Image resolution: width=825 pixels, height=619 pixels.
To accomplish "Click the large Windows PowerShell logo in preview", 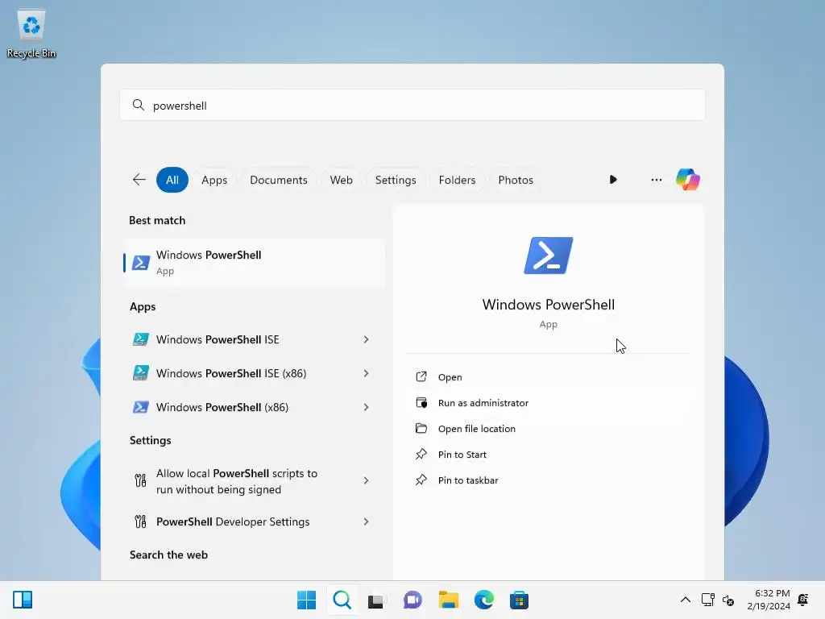I will (x=548, y=255).
